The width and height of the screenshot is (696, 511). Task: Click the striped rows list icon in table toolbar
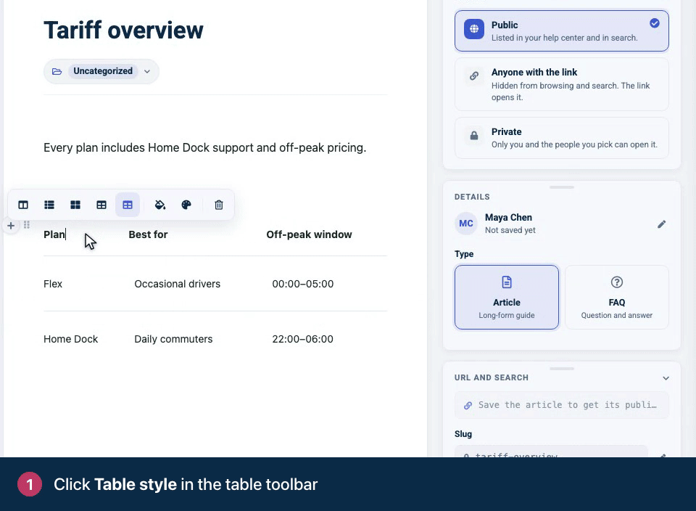pos(49,205)
